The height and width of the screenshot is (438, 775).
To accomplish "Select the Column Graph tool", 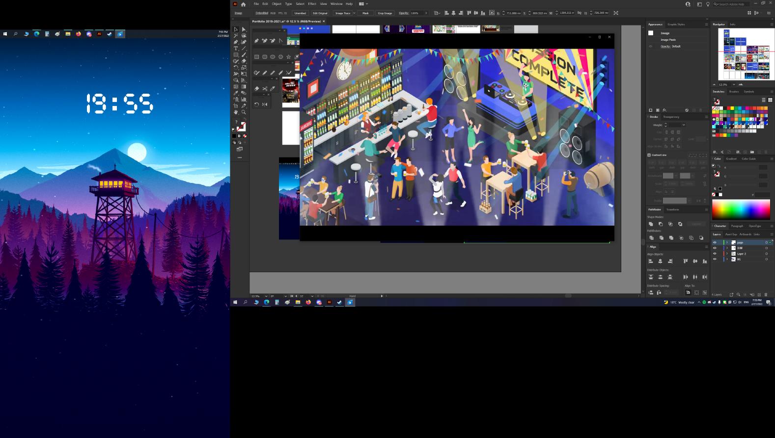I will click(244, 99).
